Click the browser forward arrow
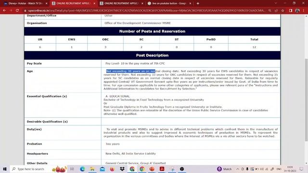Image resolution: width=308 pixels, height=173 pixels. pos(11,11)
